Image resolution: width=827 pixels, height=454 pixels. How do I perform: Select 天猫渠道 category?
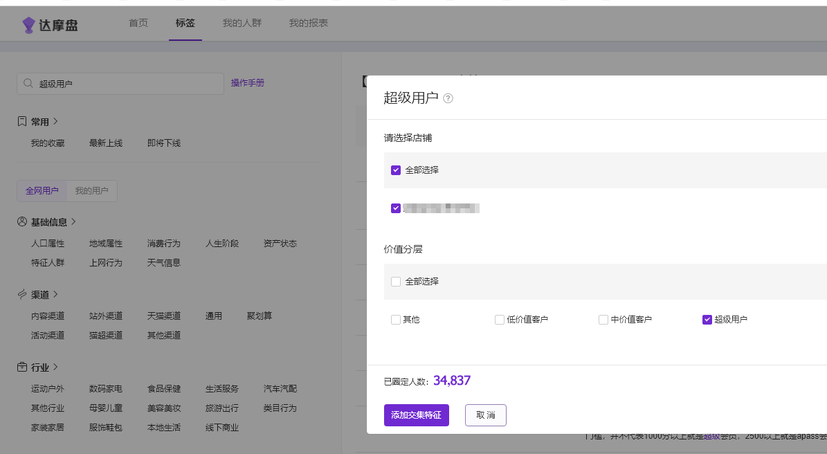pyautogui.click(x=163, y=316)
